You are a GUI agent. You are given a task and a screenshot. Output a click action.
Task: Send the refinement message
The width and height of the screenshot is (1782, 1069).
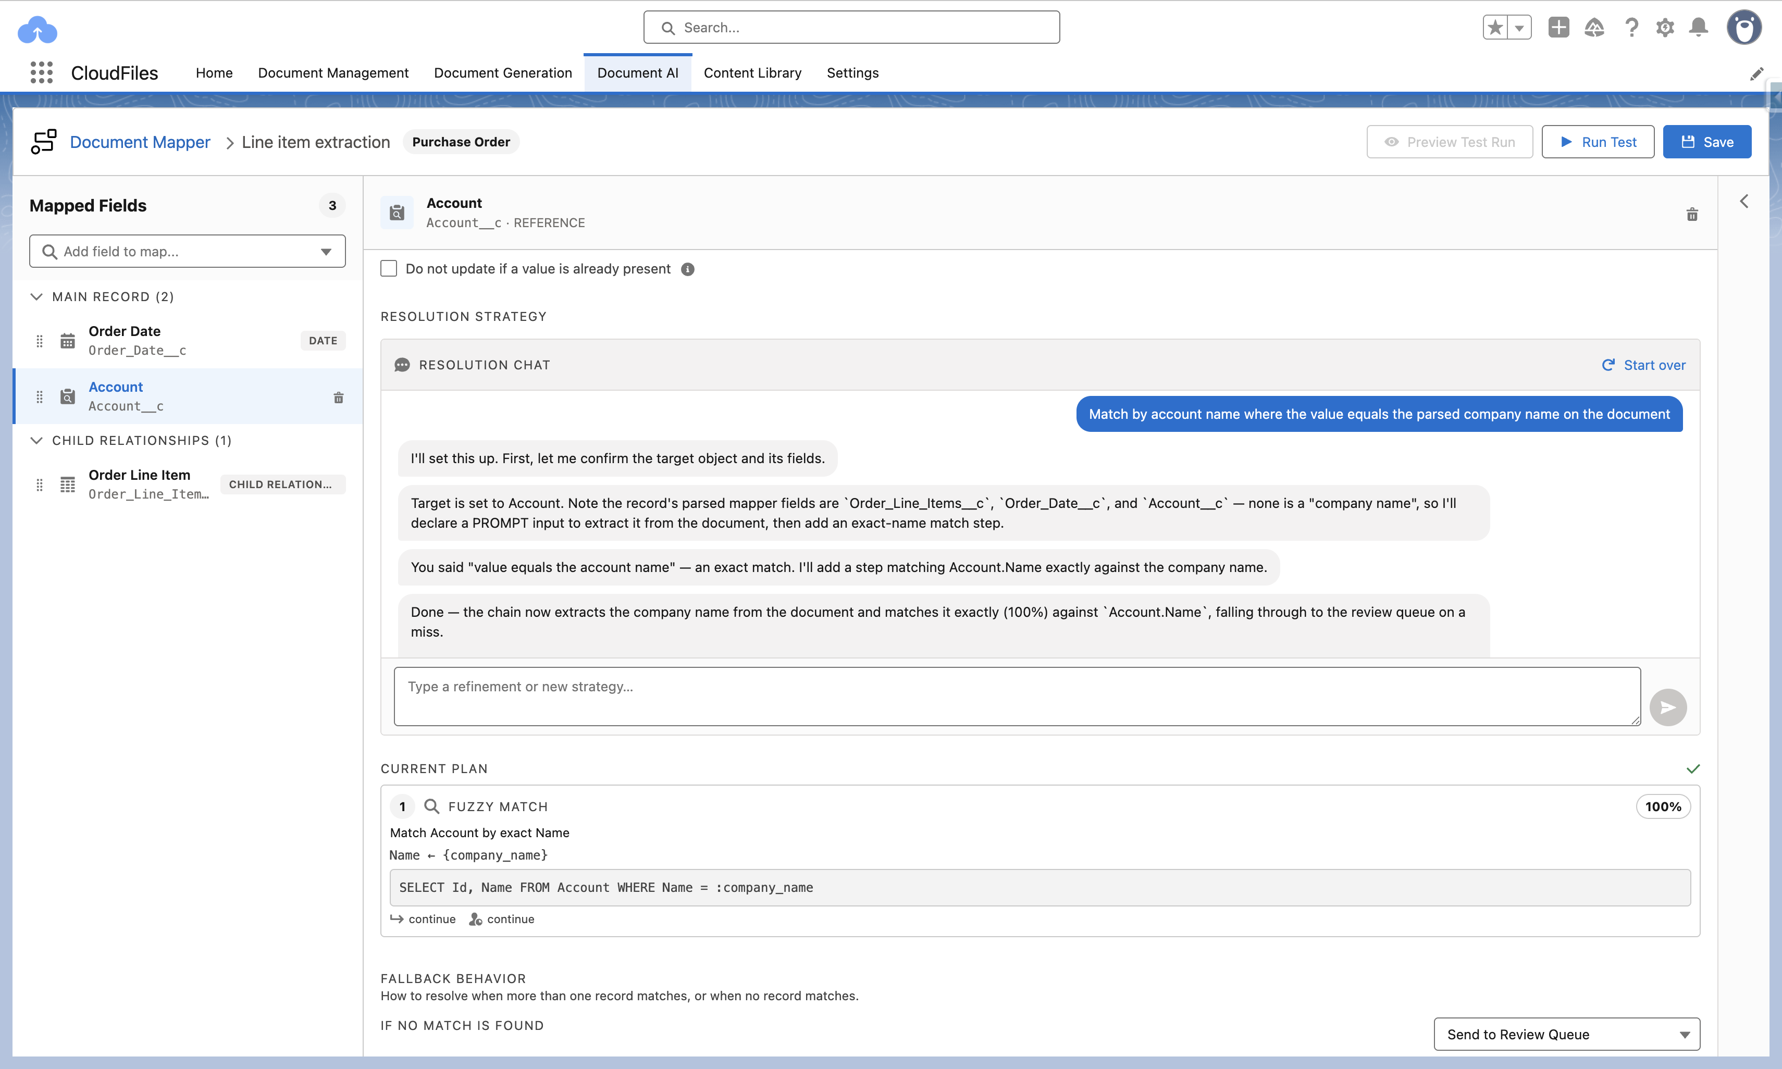tap(1668, 707)
